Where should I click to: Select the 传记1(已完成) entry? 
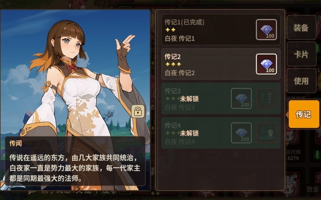tap(221, 30)
